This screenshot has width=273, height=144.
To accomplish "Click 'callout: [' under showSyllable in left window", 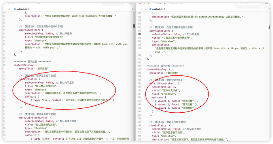I will tap(32, 96).
